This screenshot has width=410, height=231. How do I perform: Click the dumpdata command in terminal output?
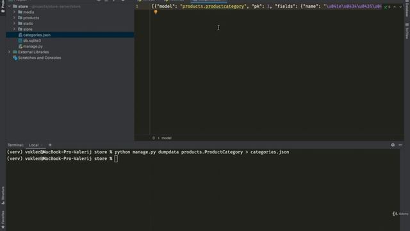tap(168, 152)
